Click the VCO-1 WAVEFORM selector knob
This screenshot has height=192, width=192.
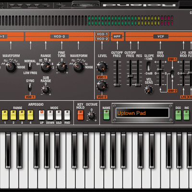[x=11, y=67]
